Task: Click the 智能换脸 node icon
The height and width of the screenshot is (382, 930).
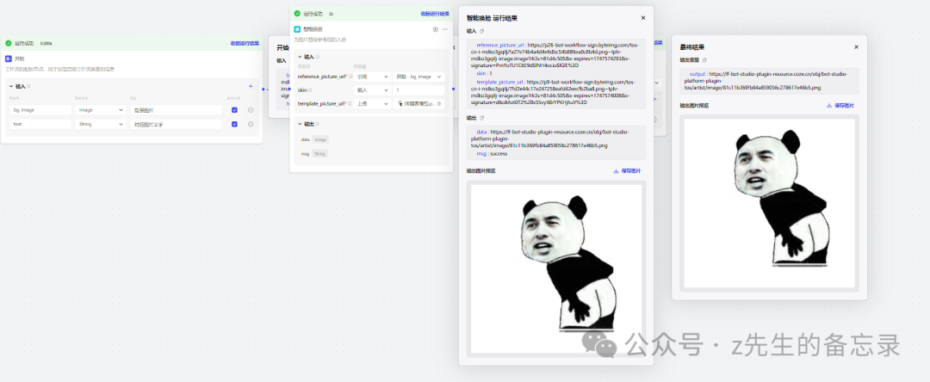Action: (x=297, y=29)
